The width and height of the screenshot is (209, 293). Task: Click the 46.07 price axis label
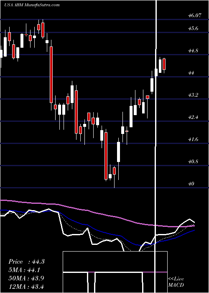tap(195, 15)
